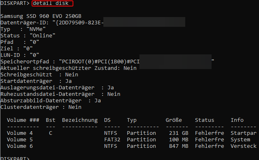Click the Typ "NVMe" line
259x160 pixels.
coord(23,29)
